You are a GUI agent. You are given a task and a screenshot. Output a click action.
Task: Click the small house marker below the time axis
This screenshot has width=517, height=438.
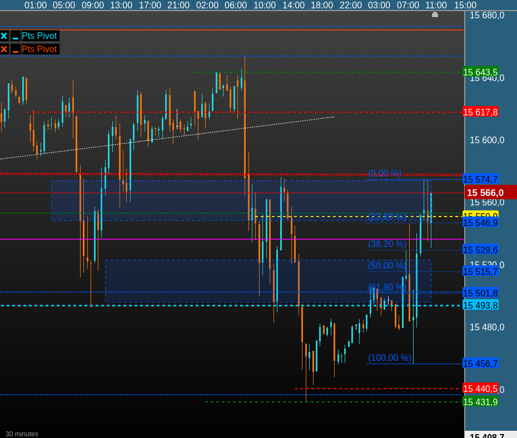435,14
